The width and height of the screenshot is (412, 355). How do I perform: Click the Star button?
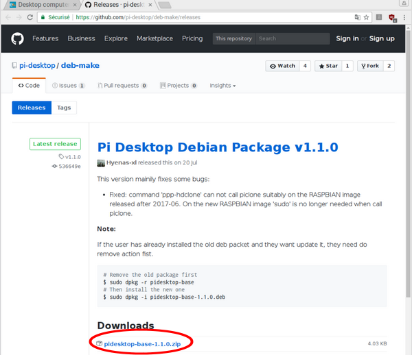pyautogui.click(x=328, y=66)
